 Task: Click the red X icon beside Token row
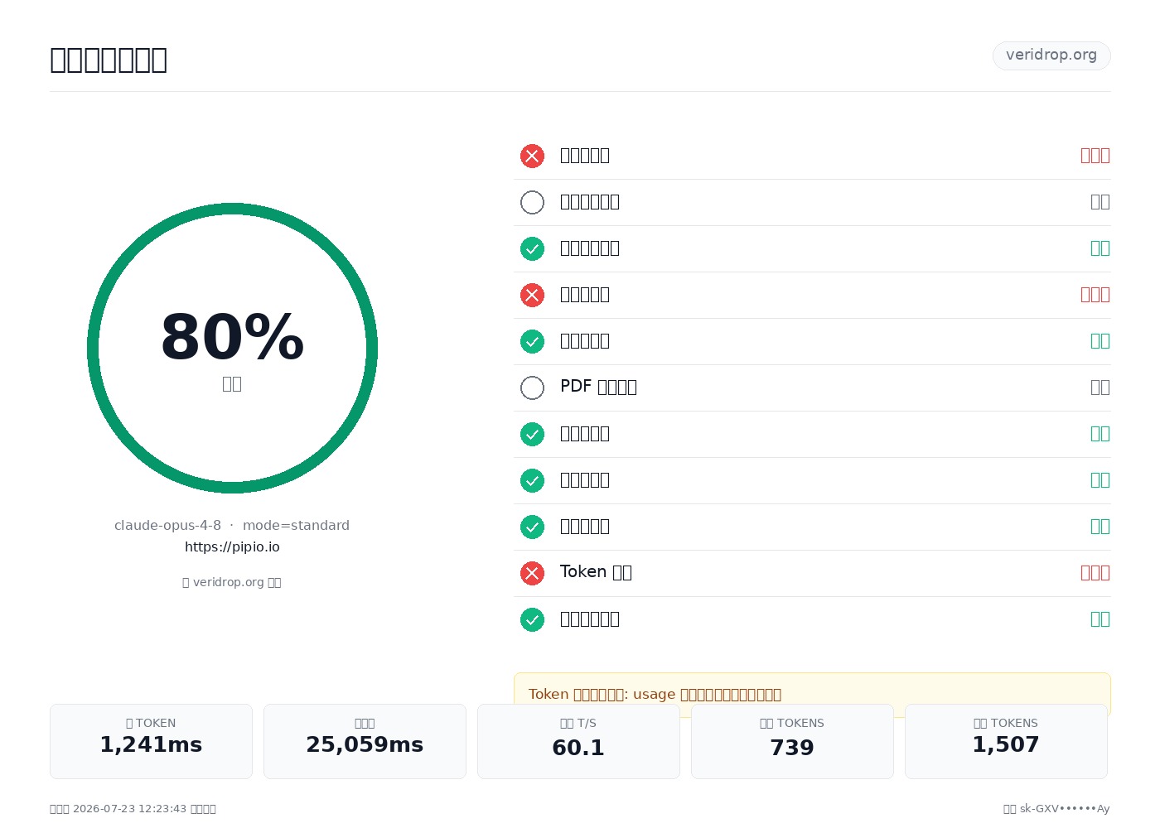coord(532,573)
